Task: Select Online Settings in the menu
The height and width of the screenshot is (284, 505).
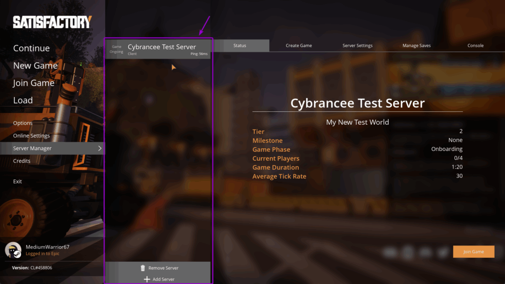Action: pos(32,136)
